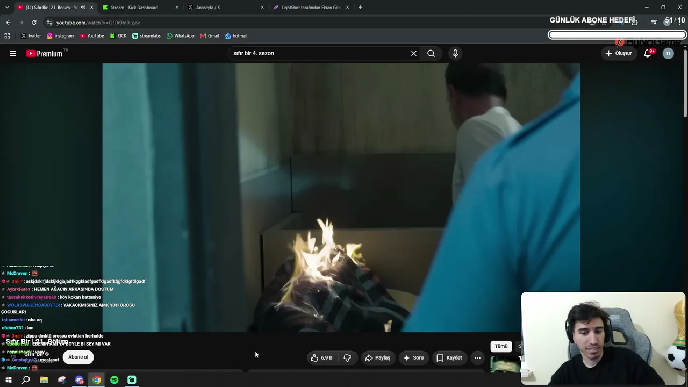Open Spotify from the taskbar

[114, 380]
